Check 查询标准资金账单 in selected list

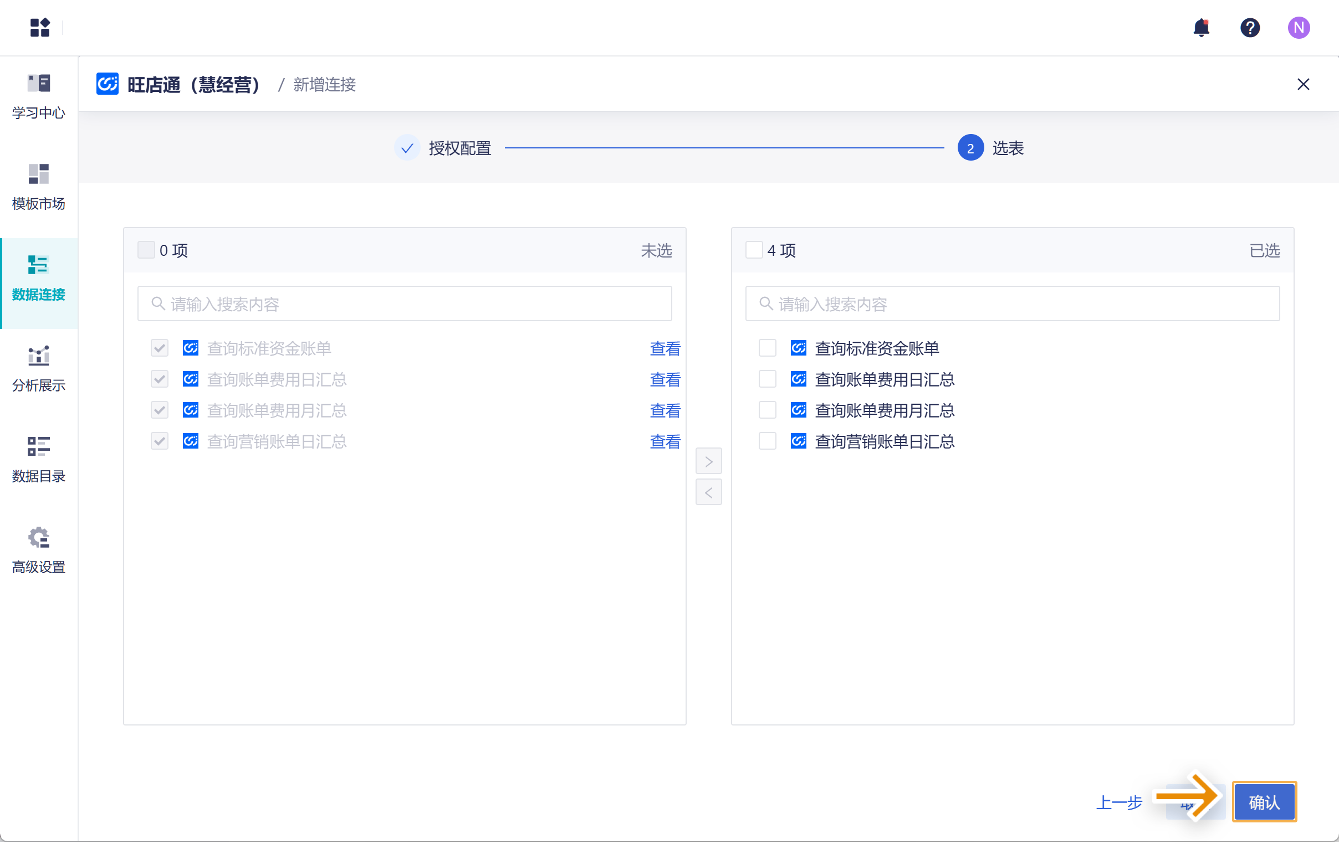[767, 348]
